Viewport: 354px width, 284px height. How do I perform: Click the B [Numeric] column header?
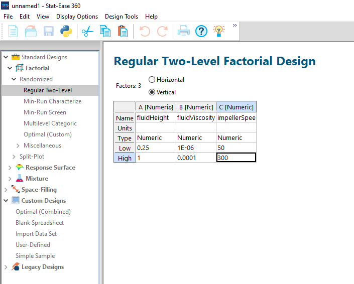pos(196,107)
